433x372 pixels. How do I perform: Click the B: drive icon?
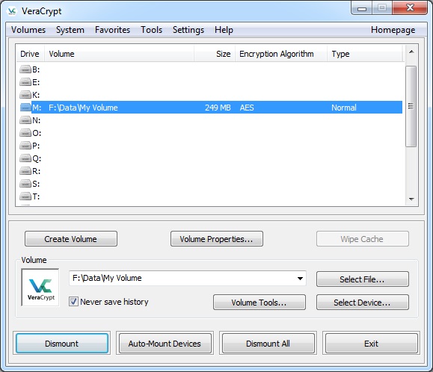point(25,69)
